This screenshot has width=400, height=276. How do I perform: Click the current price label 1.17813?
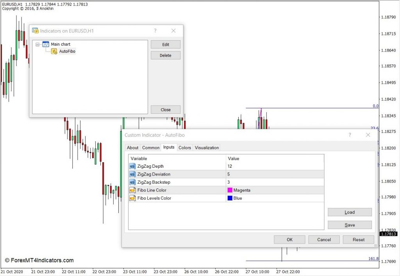point(389,234)
